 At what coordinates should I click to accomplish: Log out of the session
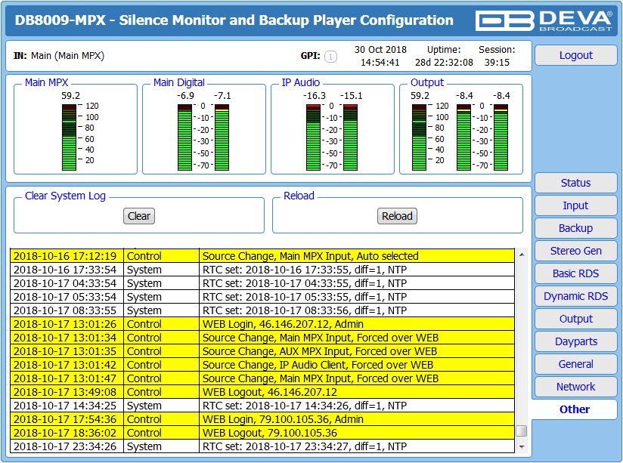[575, 55]
